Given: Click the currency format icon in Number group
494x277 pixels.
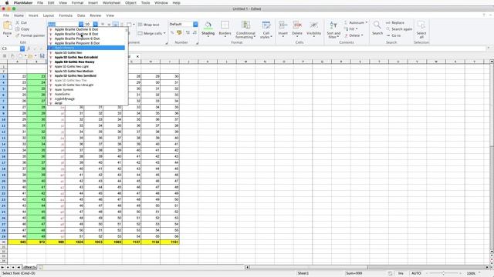Looking at the screenshot, I should (x=179, y=32).
